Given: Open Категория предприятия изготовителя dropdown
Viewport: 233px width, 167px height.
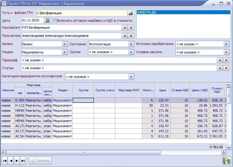Looking at the screenshot, I should click(131, 77).
